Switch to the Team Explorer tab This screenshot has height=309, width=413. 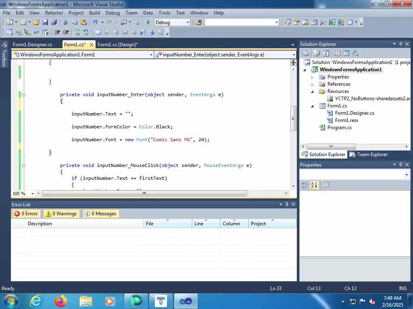click(369, 154)
